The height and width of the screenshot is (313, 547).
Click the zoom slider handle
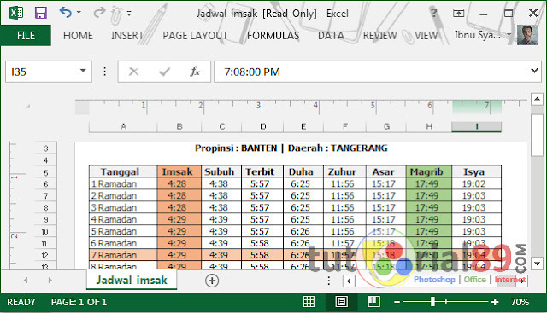[x=433, y=302]
